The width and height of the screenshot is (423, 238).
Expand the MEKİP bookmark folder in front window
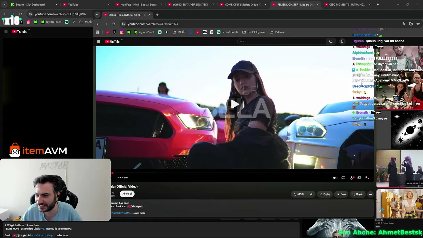click(x=179, y=32)
